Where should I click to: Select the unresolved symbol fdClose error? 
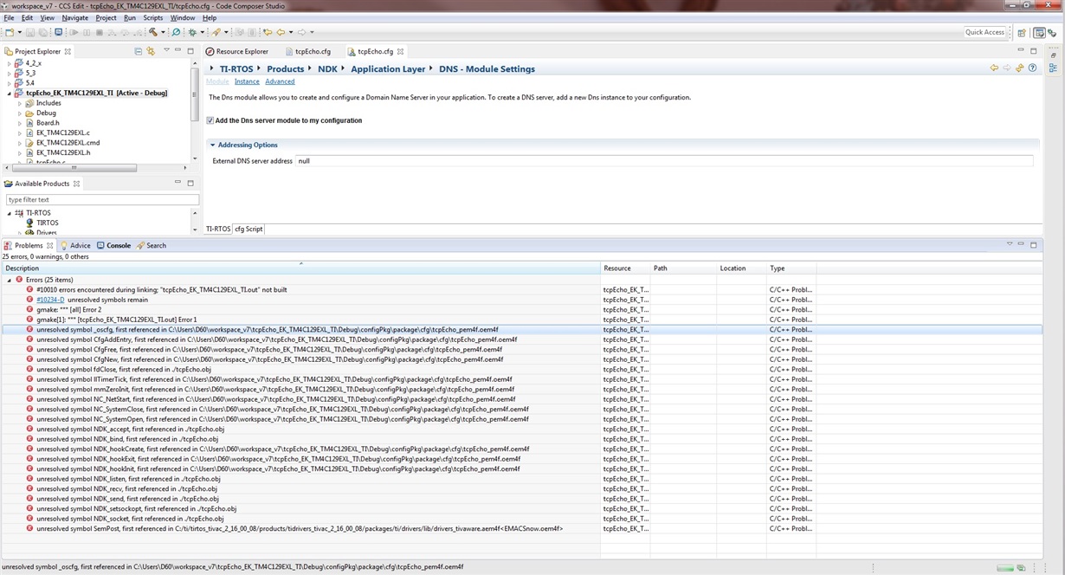click(x=123, y=369)
